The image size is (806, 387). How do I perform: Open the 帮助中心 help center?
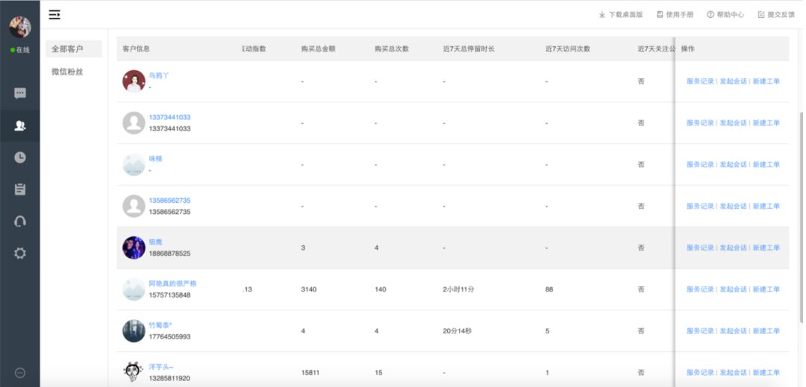pyautogui.click(x=725, y=15)
